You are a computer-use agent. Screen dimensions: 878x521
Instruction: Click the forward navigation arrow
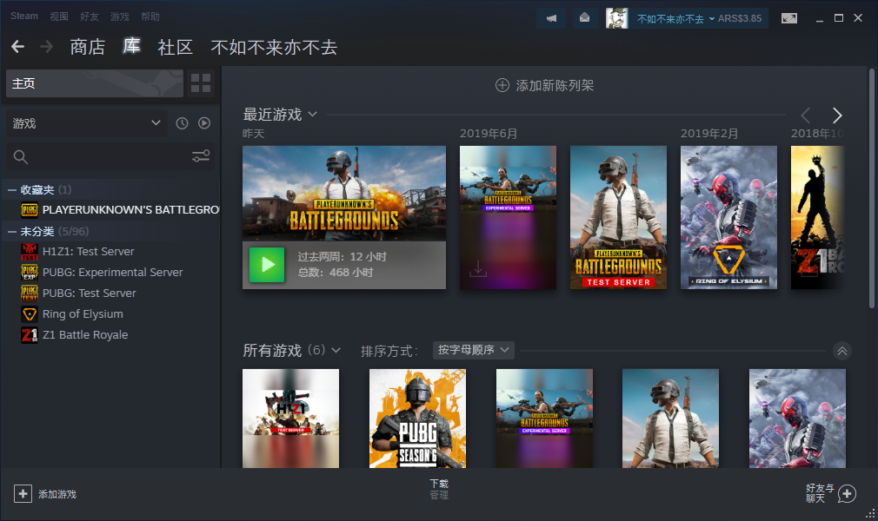tap(46, 46)
